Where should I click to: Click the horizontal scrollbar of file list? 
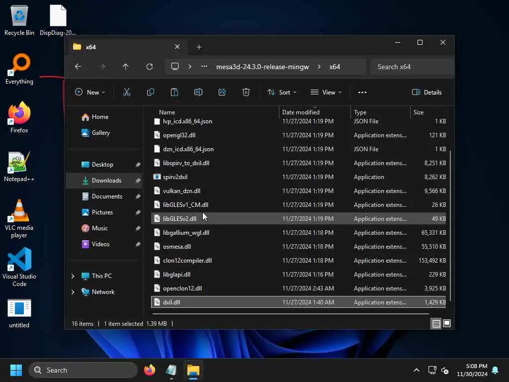point(290,314)
